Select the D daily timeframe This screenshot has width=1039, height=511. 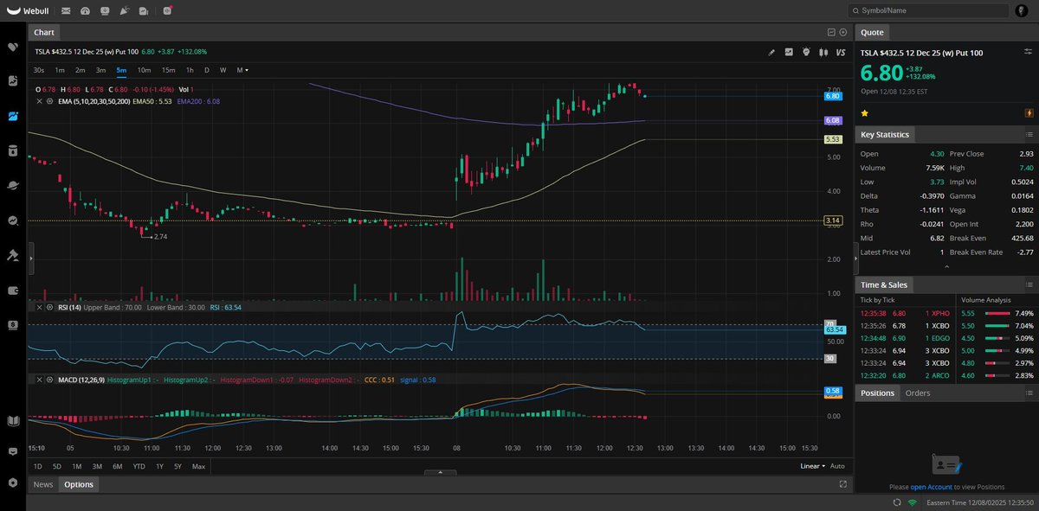(206, 70)
